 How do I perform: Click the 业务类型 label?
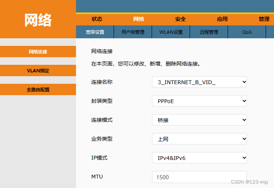pyautogui.click(x=102, y=139)
